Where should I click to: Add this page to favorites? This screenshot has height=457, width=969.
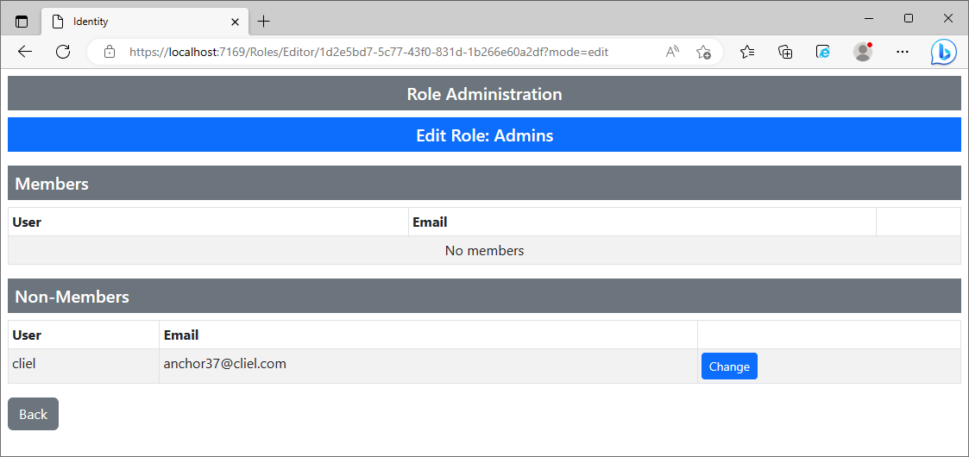(703, 52)
